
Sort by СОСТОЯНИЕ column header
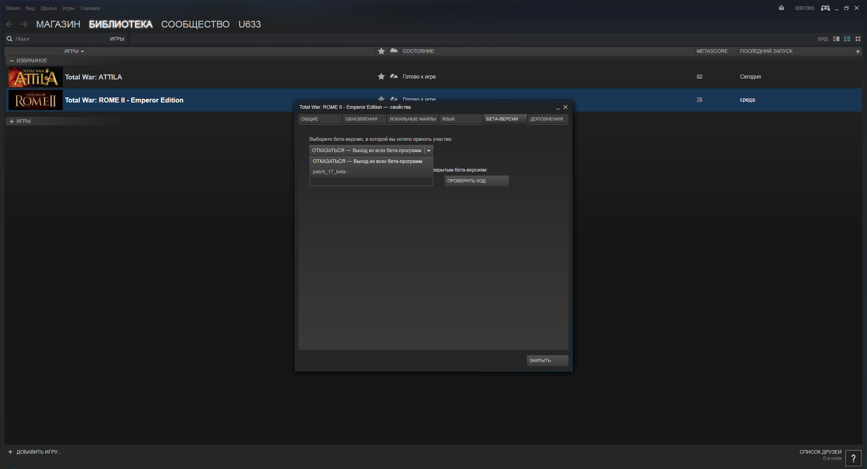click(418, 51)
